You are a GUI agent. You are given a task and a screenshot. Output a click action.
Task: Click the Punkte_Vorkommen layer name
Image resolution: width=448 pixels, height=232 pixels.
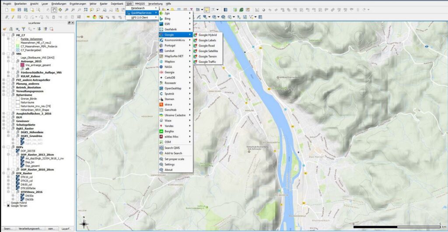click(31, 39)
